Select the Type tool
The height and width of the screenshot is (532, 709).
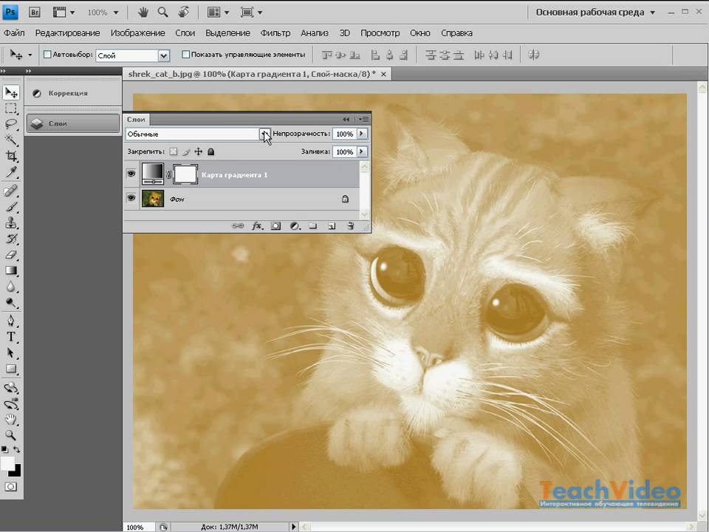coord(11,337)
